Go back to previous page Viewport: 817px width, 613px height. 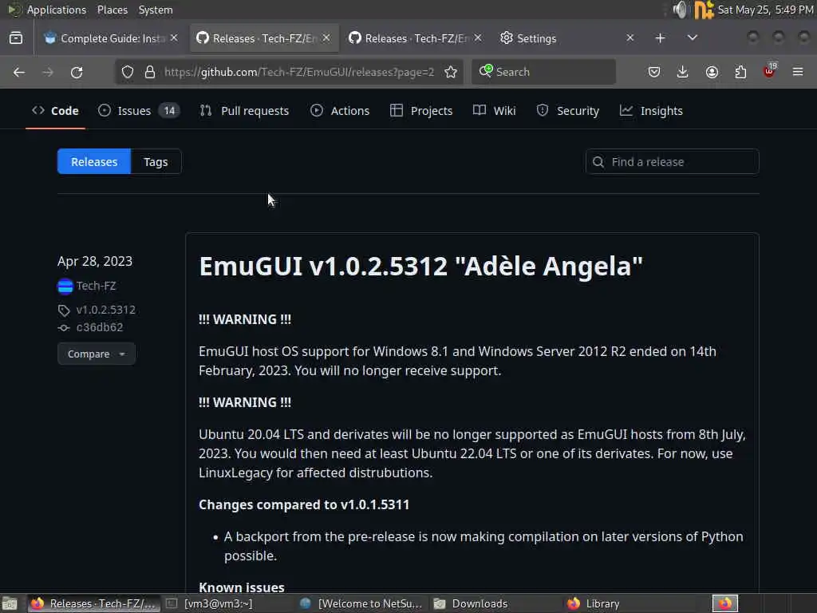coord(19,72)
